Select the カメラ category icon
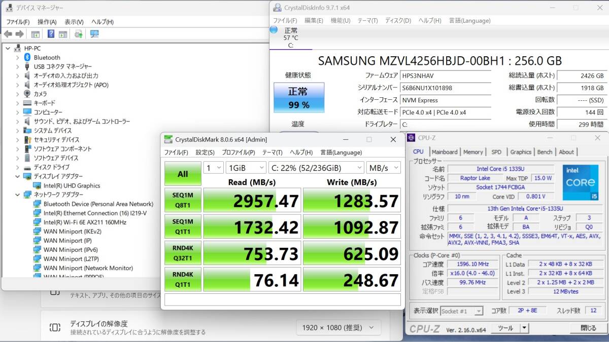Image resolution: width=609 pixels, height=342 pixels. tap(27, 94)
